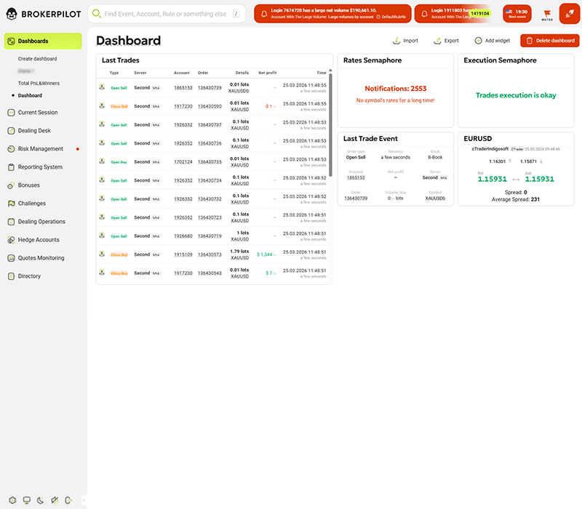Collapse the Dashboards section in the sidebar

(45, 41)
